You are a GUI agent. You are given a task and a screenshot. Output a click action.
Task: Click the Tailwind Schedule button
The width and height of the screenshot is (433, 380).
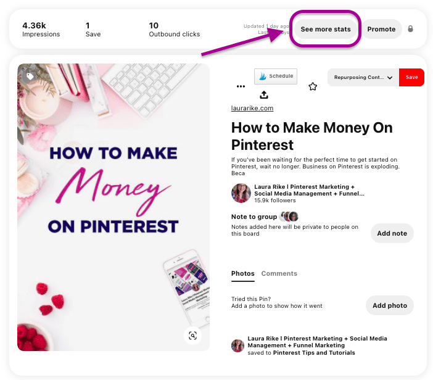[276, 76]
